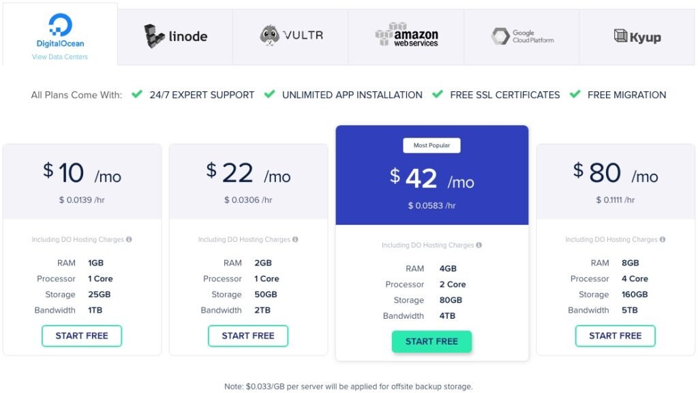Click the Linode cube icon
698x393 pixels.
[153, 37]
